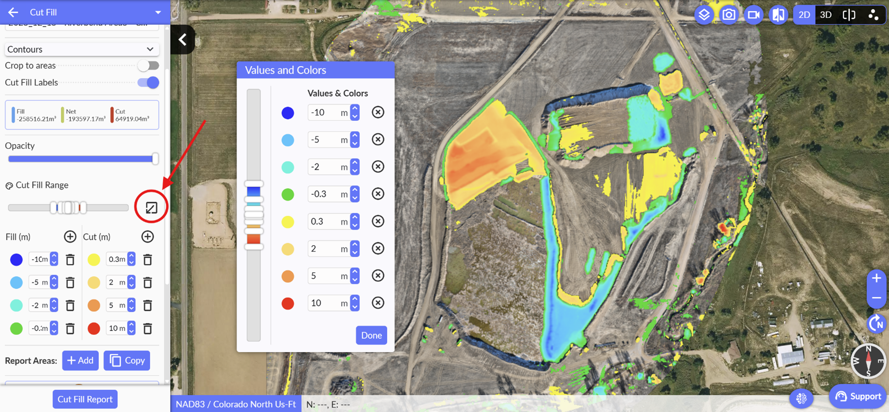Switch to 3D view mode

826,15
